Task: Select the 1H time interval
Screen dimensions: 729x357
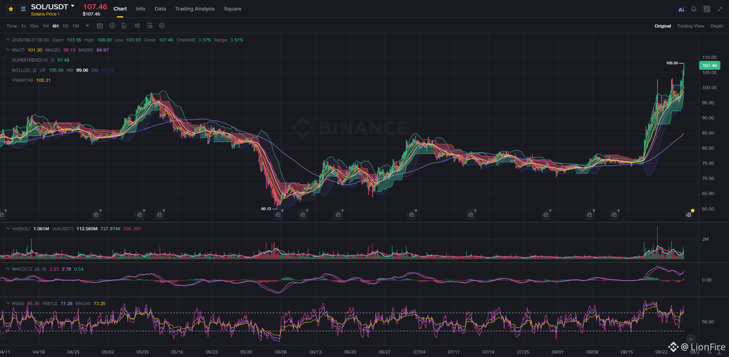Action: pyautogui.click(x=45, y=26)
